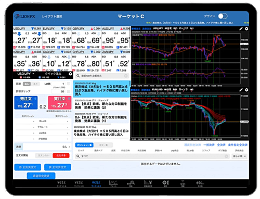Click settlement order link on EUR/USD chart
The width and height of the screenshot is (260, 199).
[146, 90]
